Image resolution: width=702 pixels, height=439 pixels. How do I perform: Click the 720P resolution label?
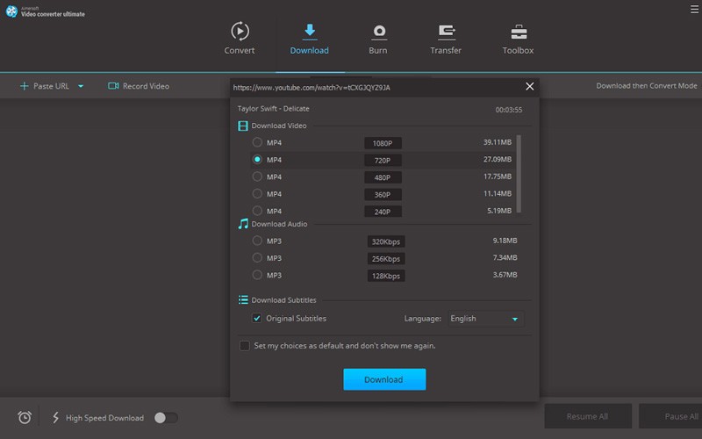383,161
